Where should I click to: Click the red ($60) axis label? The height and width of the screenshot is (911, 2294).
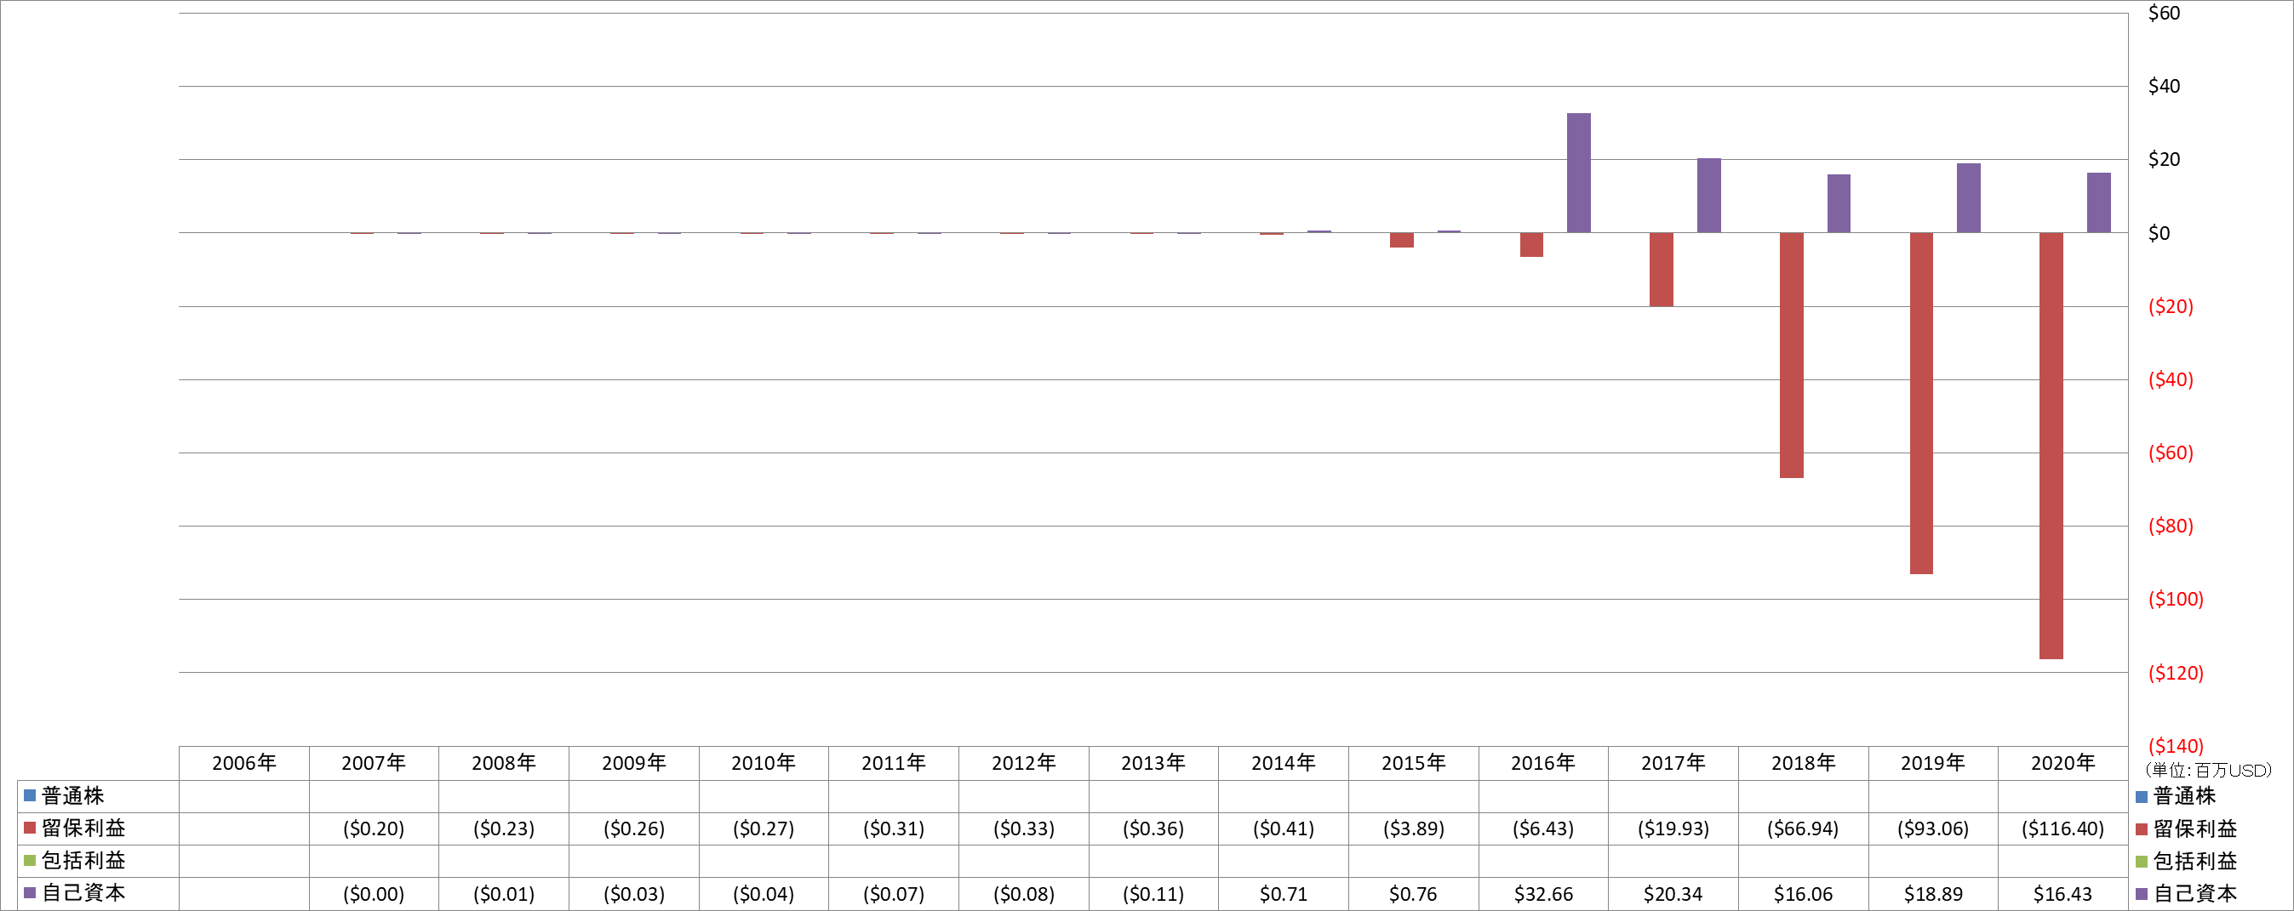[2171, 453]
